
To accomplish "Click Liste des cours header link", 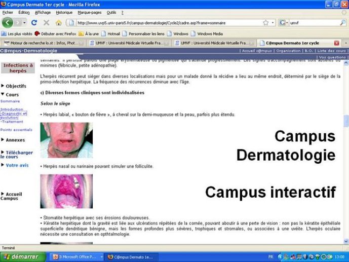I will (331, 51).
